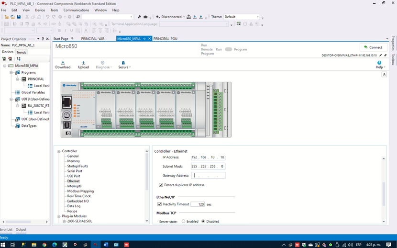This screenshot has height=248, width=397.
Task: Click the USB port on the controller image
Action: tap(66, 125)
